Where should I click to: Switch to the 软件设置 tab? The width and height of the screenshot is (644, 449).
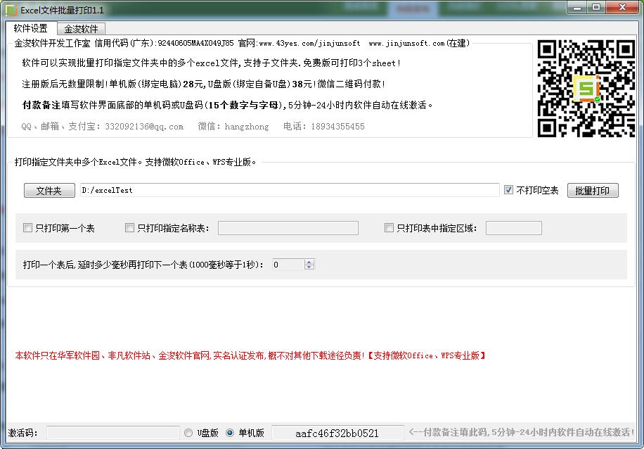pos(32,29)
